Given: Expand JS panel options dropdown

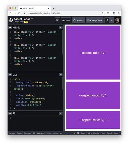Looking at the screenshot, I should [61, 113].
